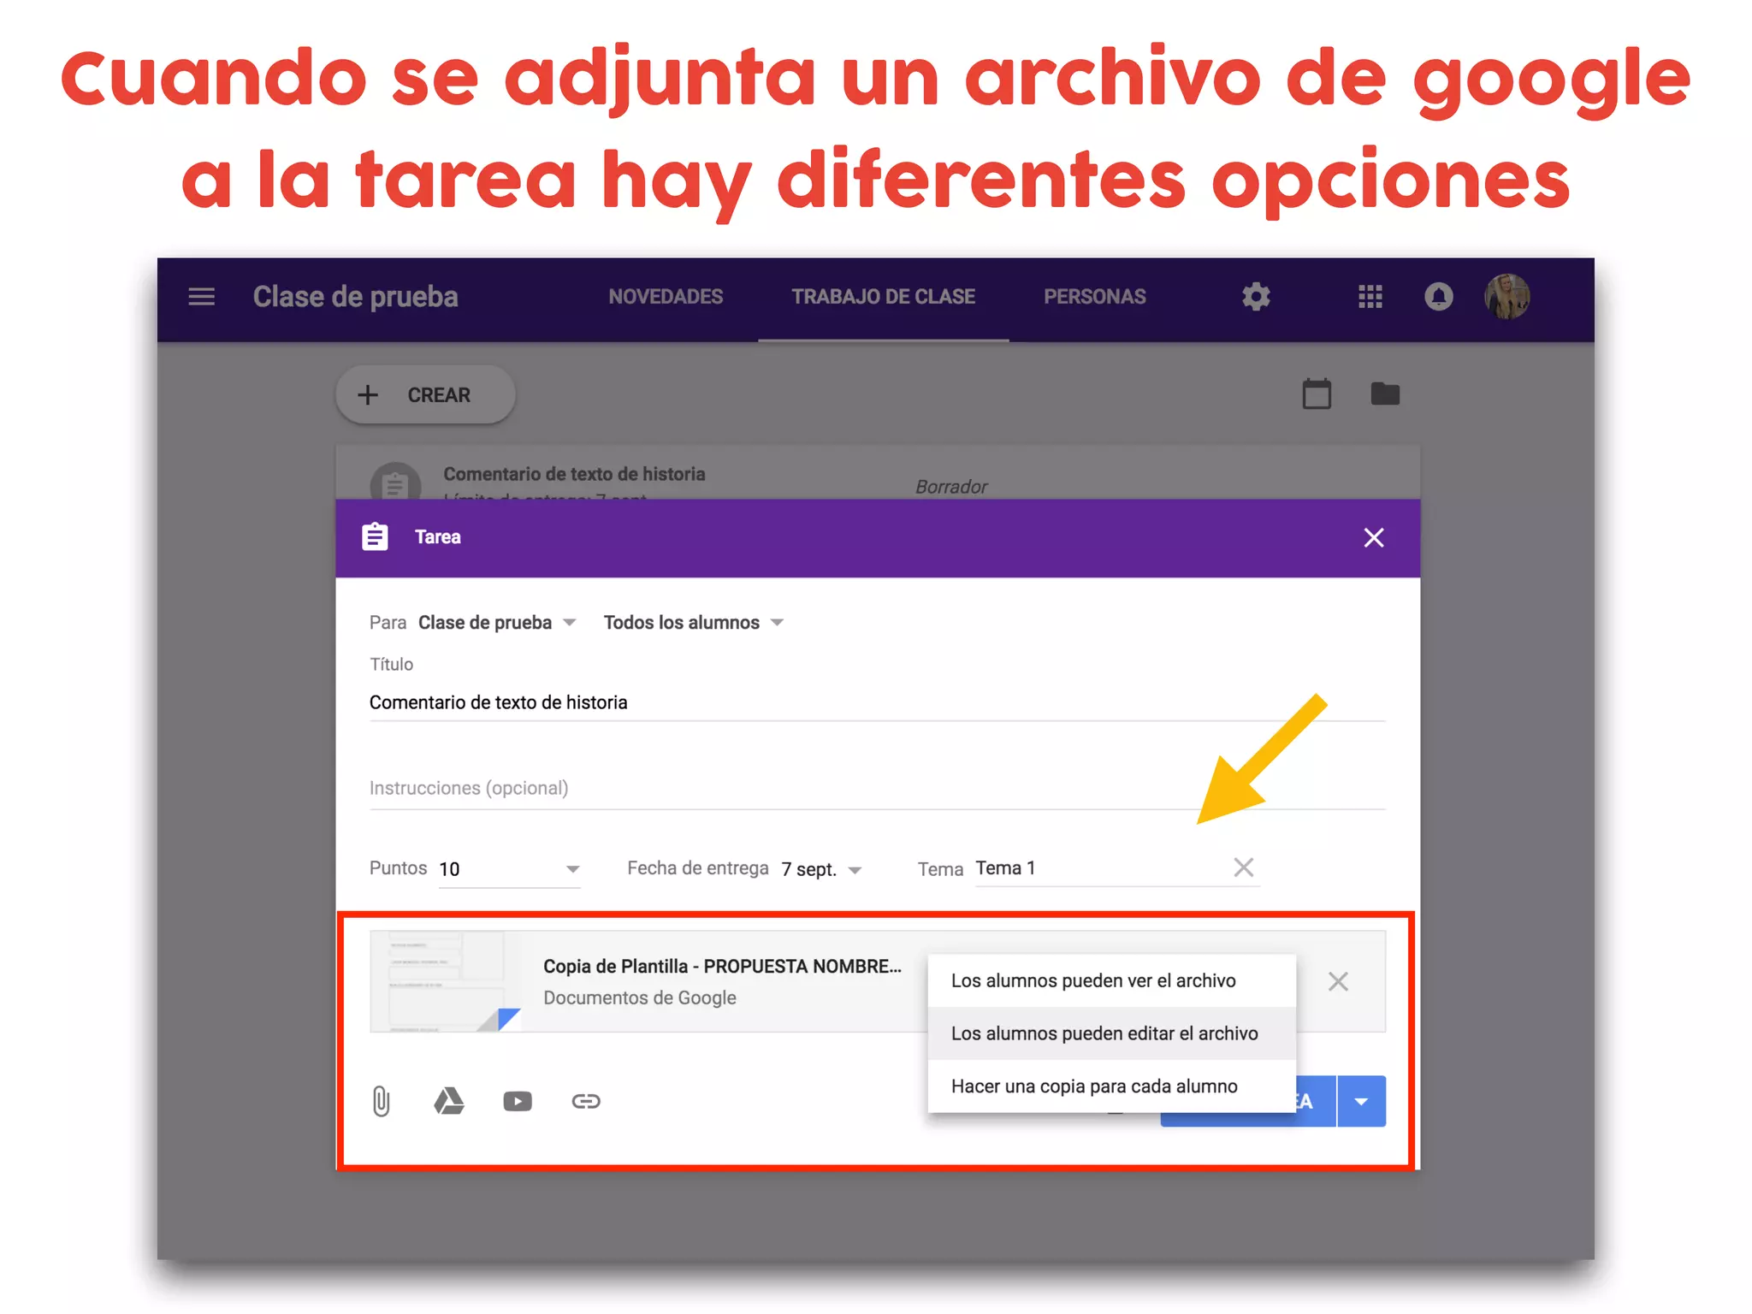Add a YouTube video attachment

tap(518, 1101)
